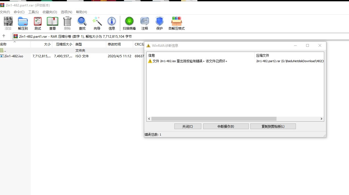
Task: Sort by the 大小 column header
Action: click(42, 44)
